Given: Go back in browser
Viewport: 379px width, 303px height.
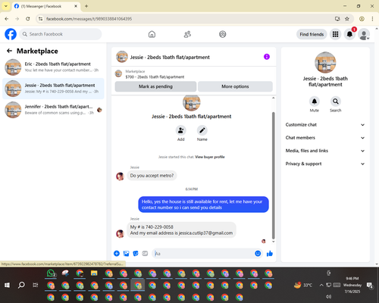Looking at the screenshot, I should click(7, 19).
